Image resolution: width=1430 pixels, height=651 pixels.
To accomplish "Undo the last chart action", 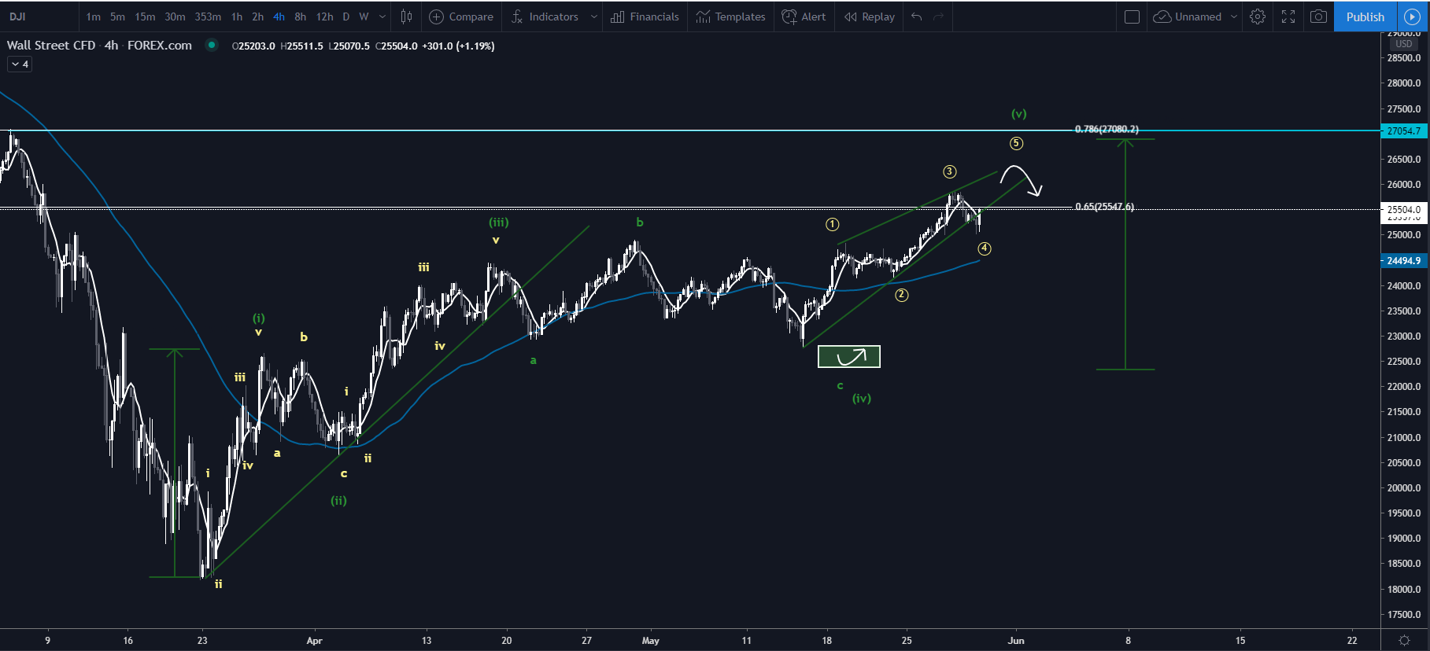I will [917, 17].
